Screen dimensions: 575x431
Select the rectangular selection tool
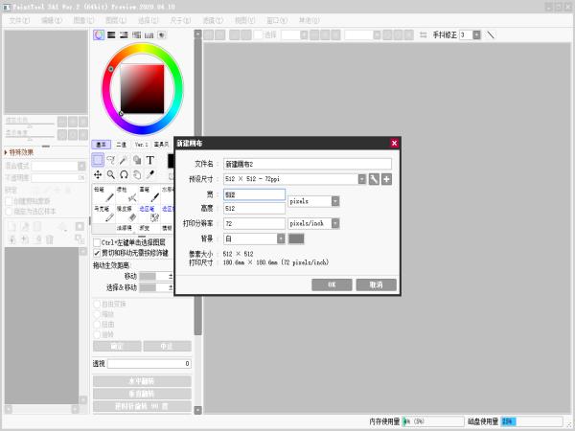[98, 160]
